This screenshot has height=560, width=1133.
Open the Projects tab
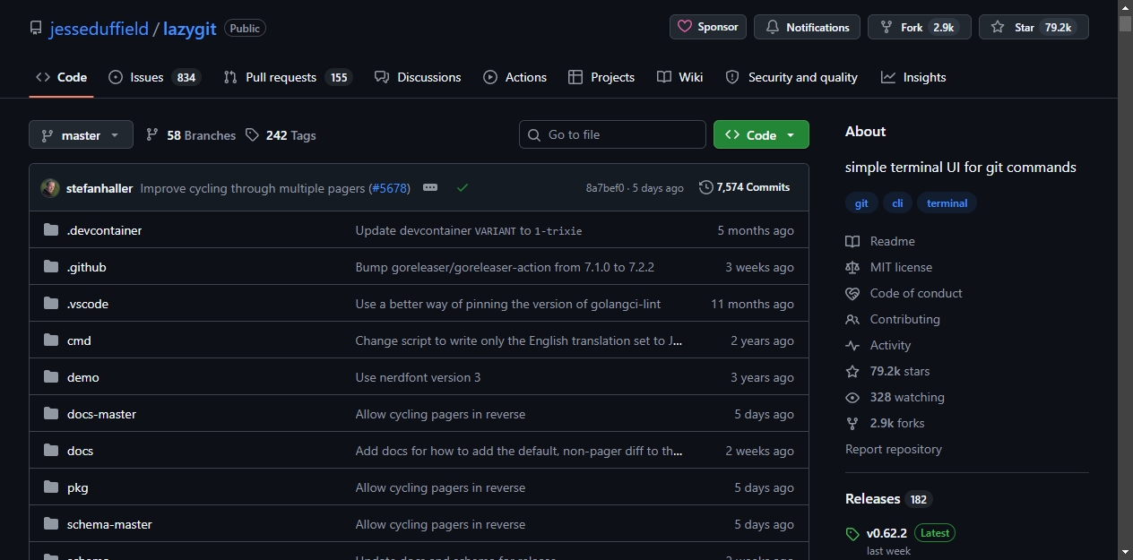(601, 77)
